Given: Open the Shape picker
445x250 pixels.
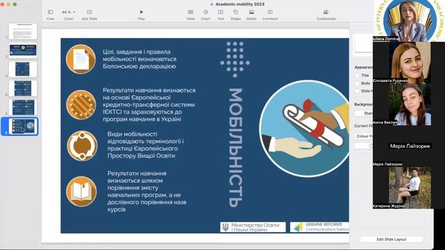Looking at the screenshot, I should (x=236, y=15).
